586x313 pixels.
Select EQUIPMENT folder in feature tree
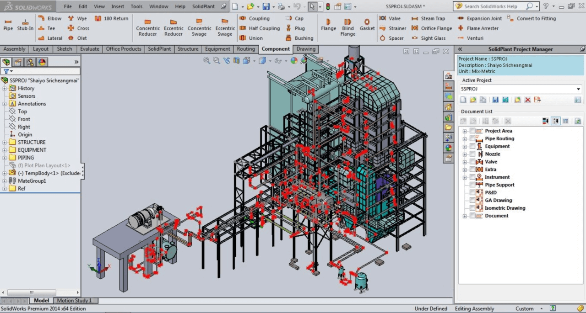[32, 150]
